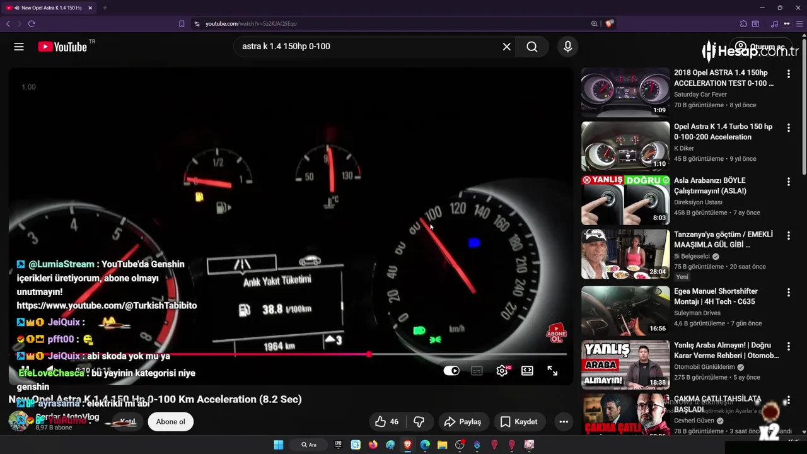Enter fullscreen on the video

[x=552, y=371]
